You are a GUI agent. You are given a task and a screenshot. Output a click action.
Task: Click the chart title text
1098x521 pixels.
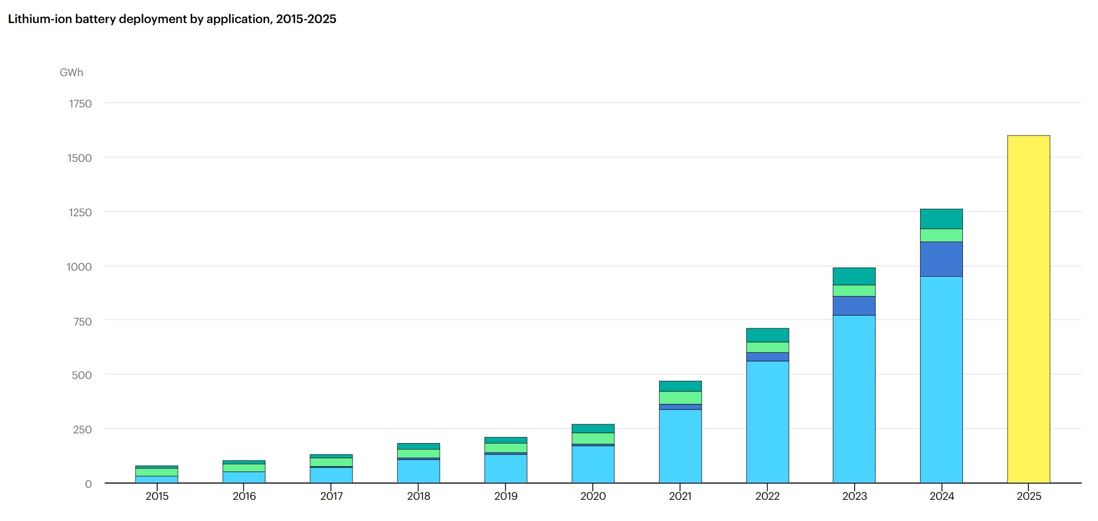[172, 19]
